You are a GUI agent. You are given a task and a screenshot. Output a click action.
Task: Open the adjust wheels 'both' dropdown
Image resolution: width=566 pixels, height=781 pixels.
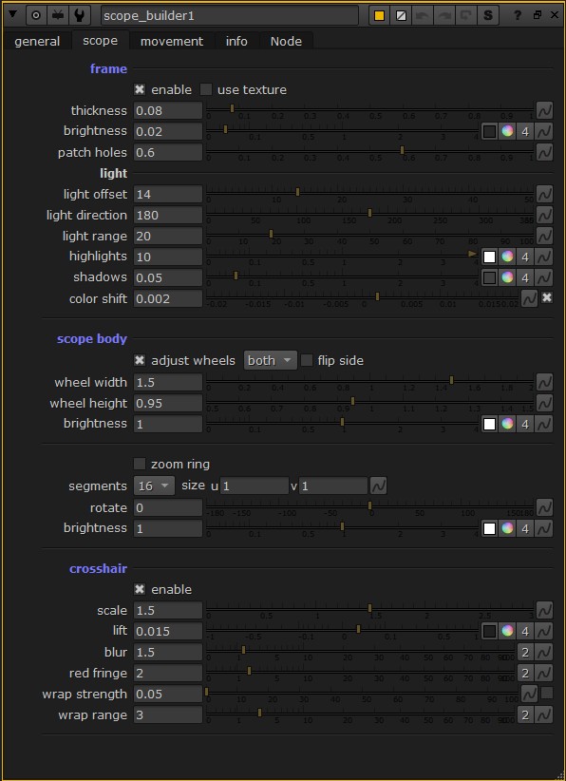pos(271,361)
